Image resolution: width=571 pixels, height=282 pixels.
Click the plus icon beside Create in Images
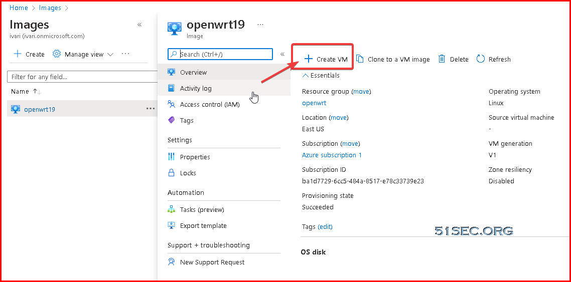[x=17, y=54]
